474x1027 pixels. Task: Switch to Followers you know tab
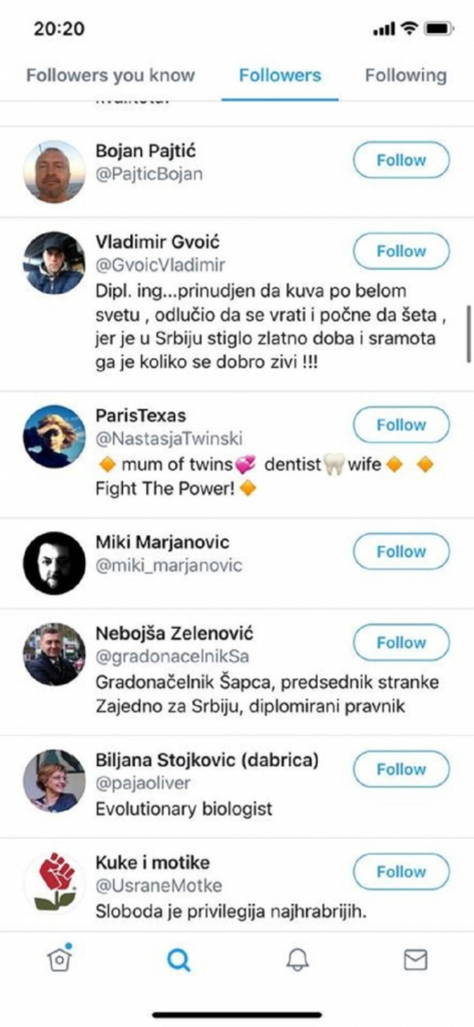pyautogui.click(x=111, y=75)
